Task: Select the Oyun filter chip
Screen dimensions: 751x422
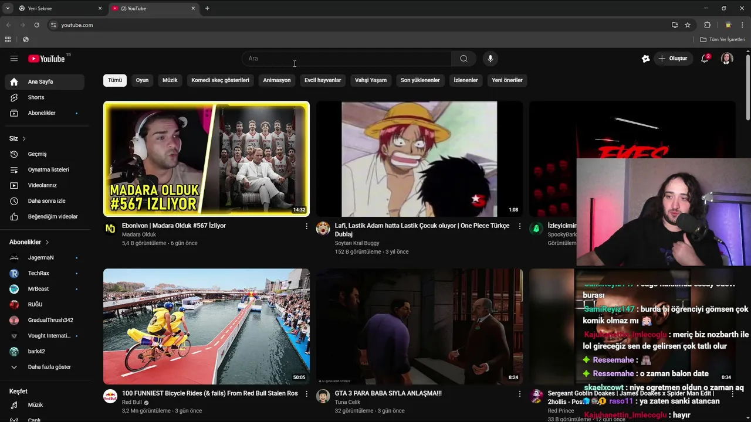Action: 143,80
